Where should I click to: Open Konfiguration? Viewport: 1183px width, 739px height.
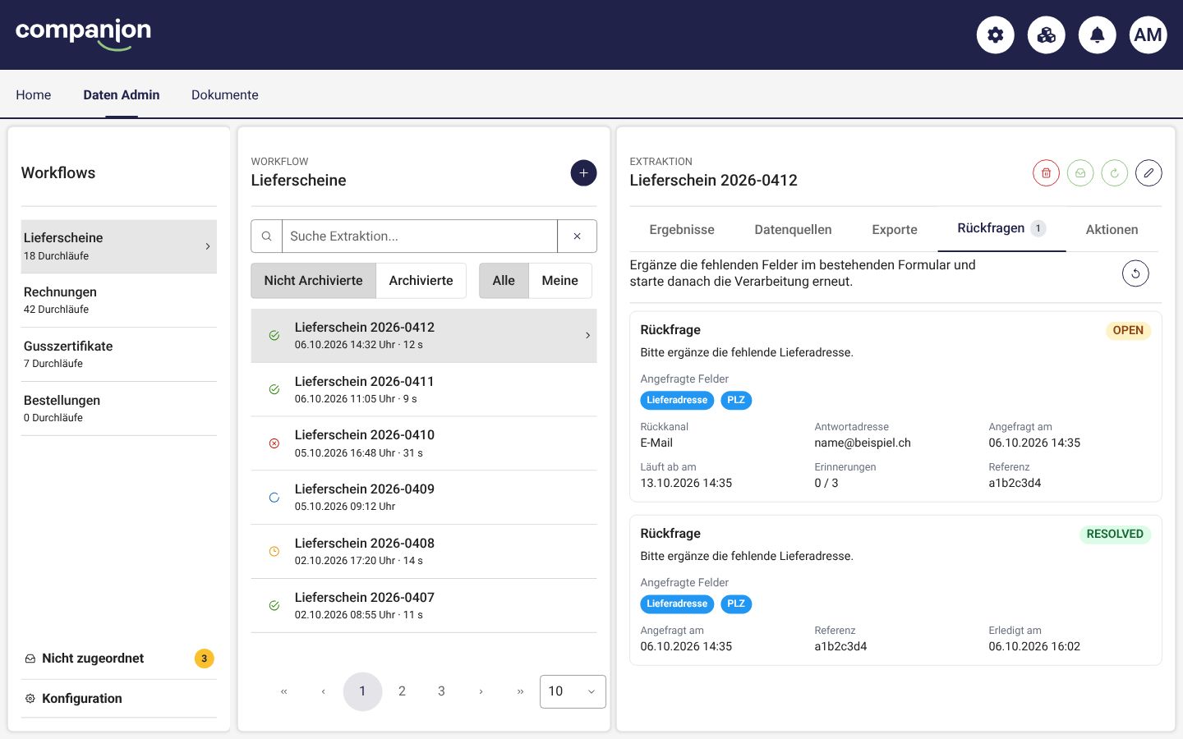pyautogui.click(x=119, y=699)
